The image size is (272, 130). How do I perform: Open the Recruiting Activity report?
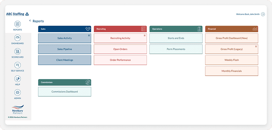click(120, 38)
